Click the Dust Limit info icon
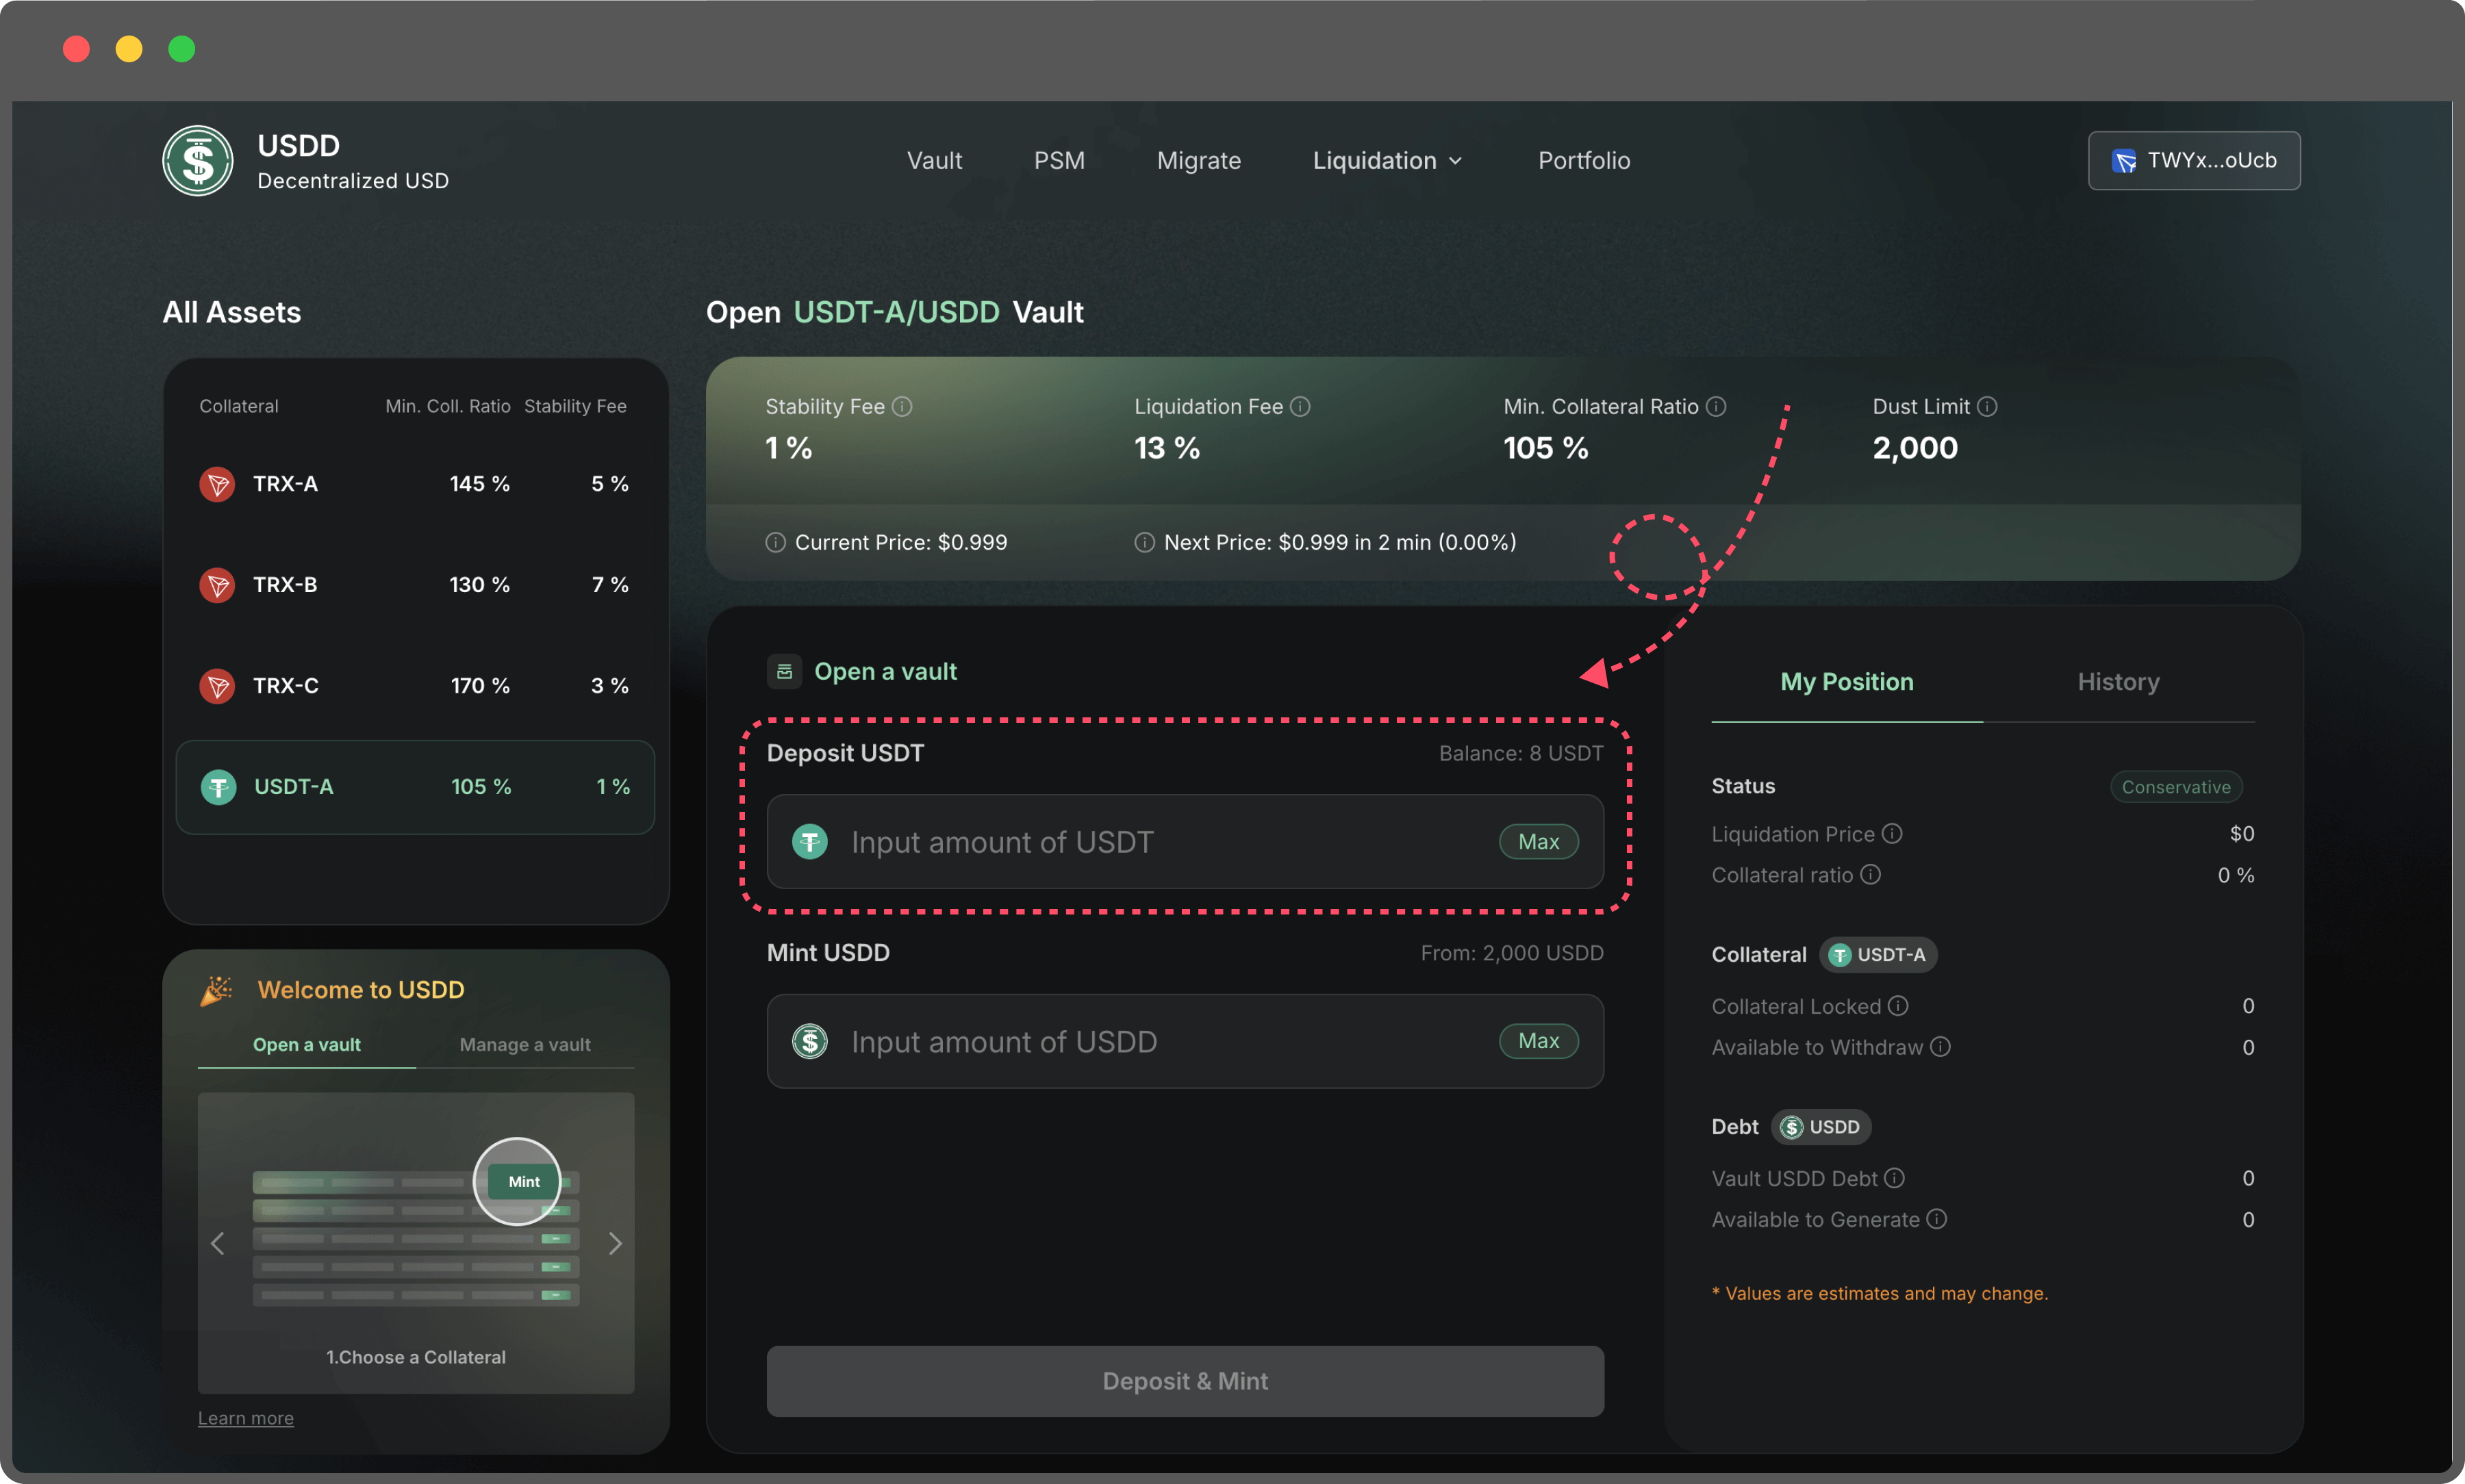The width and height of the screenshot is (2465, 1484). pyautogui.click(x=1987, y=407)
